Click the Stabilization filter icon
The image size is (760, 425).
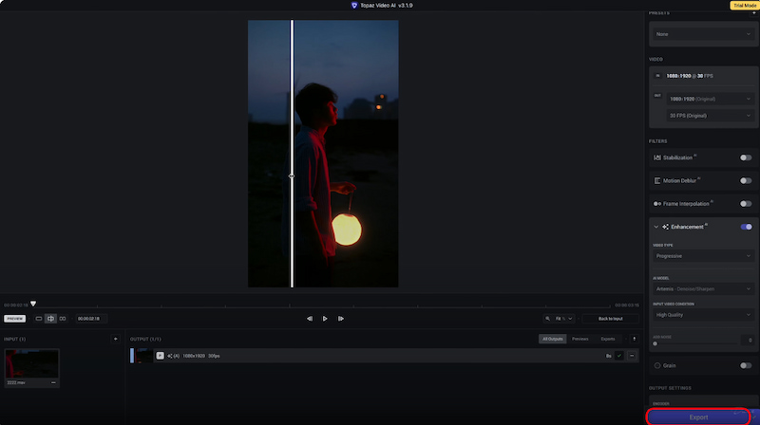(657, 157)
